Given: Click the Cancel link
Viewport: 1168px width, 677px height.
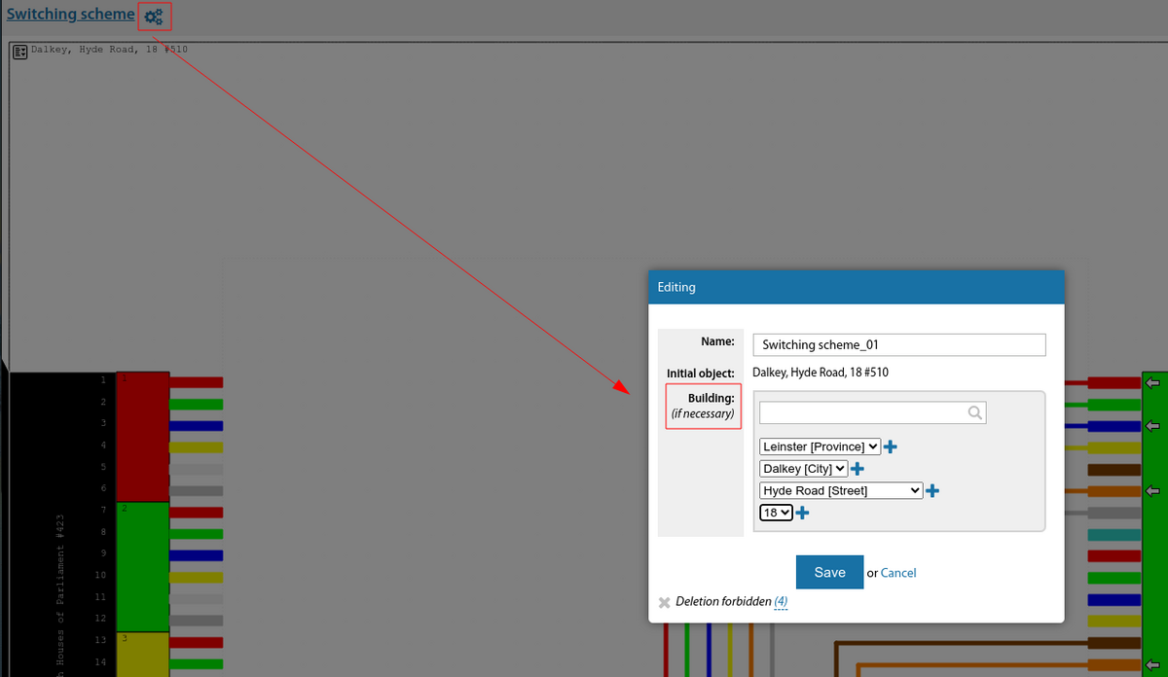Looking at the screenshot, I should click(897, 573).
